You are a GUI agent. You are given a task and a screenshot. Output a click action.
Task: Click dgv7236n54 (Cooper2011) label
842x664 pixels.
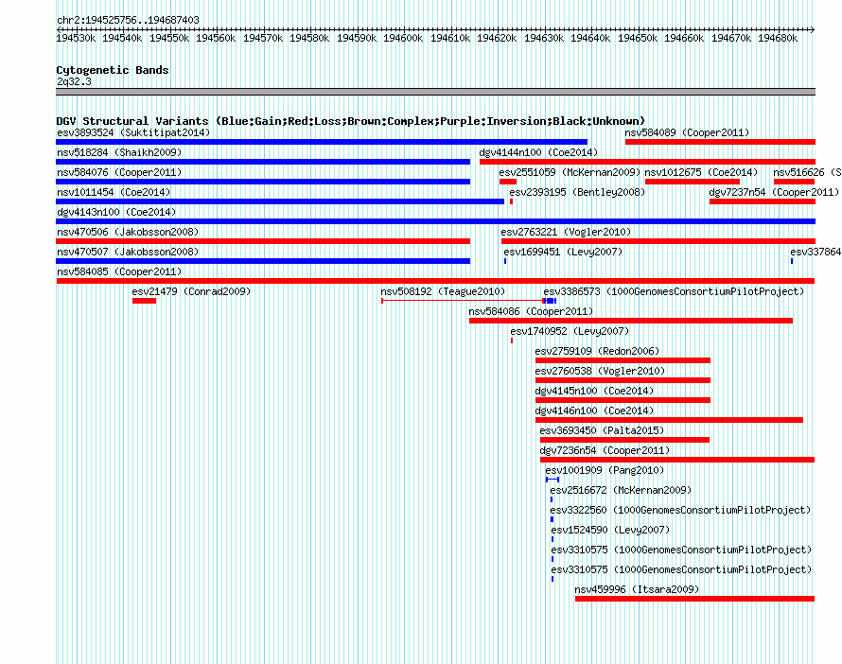click(x=605, y=450)
